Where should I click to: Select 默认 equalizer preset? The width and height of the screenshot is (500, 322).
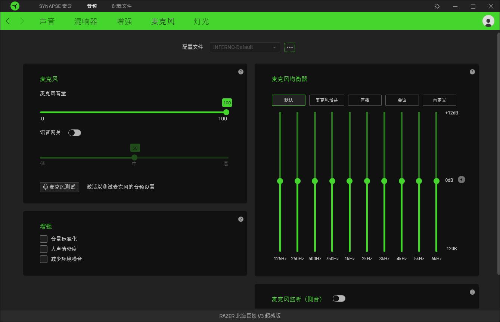pos(289,100)
